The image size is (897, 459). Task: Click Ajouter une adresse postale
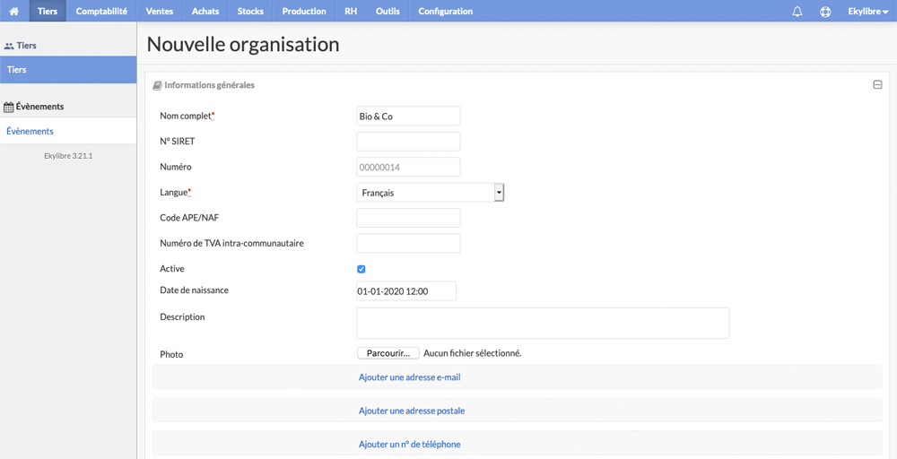(x=412, y=411)
